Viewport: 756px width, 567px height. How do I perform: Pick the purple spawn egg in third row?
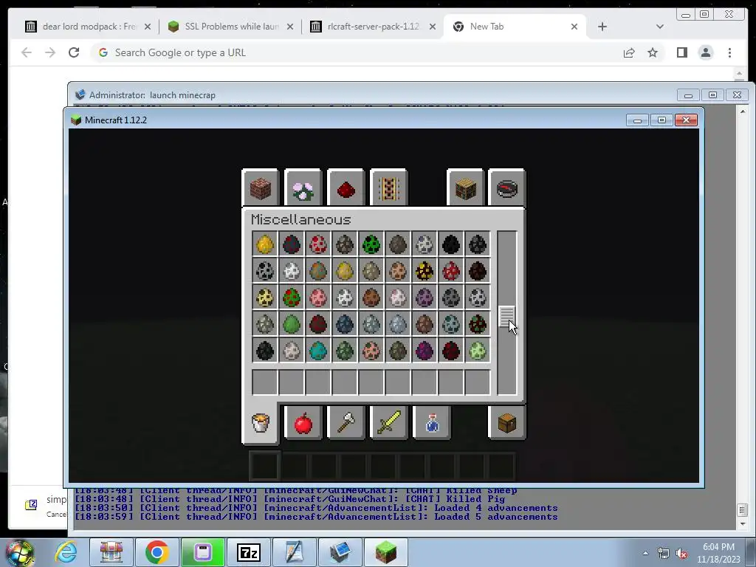coord(425,298)
